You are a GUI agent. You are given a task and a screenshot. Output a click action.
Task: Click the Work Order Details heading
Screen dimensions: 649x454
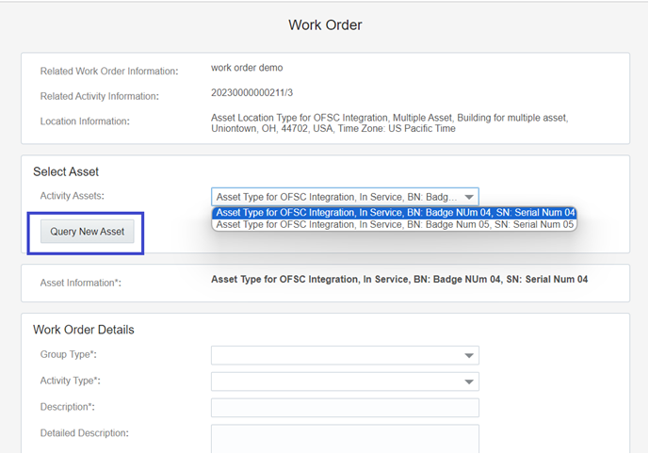(x=84, y=330)
